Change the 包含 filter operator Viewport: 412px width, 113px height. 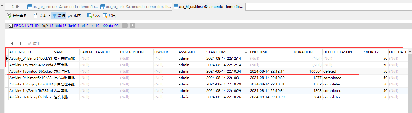pyautogui.click(x=45, y=26)
